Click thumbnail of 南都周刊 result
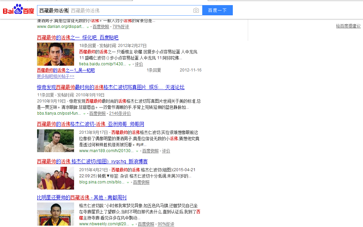363x227 pixels. tap(55, 214)
